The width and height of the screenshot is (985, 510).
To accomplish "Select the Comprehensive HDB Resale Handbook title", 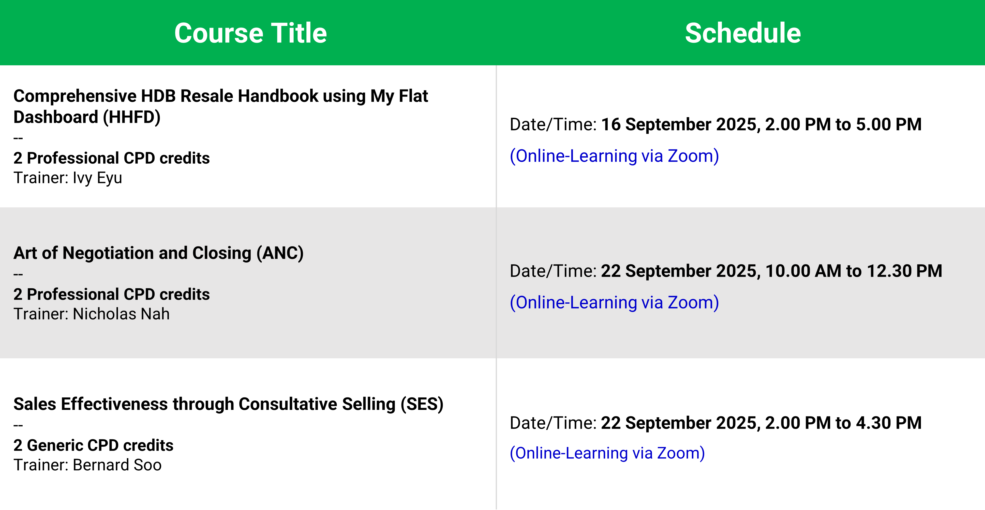I will (221, 106).
